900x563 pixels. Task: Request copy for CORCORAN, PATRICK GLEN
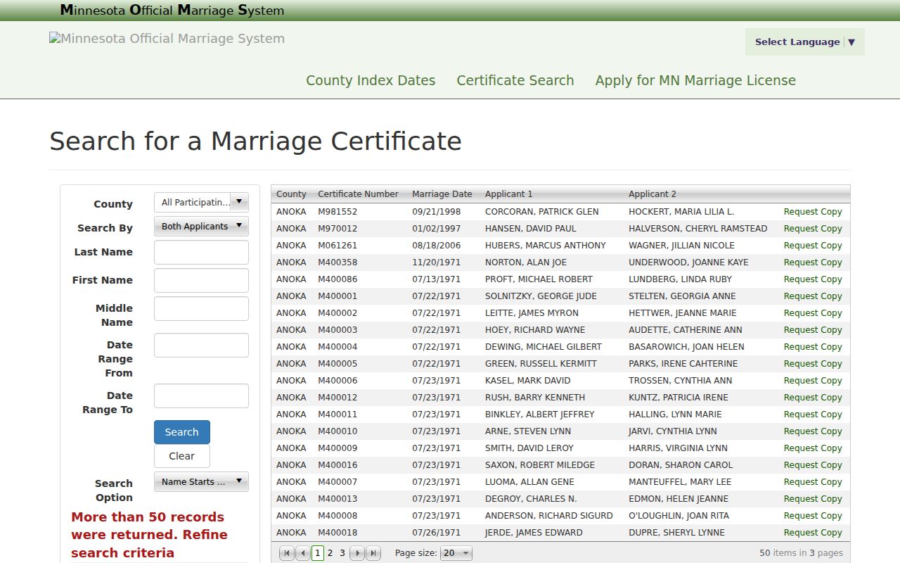coord(813,212)
